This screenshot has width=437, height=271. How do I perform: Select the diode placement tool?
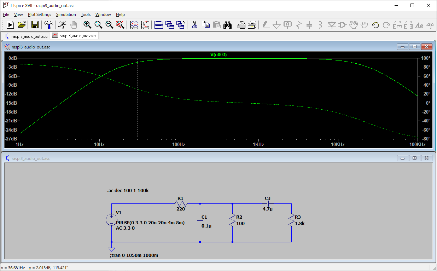pyautogui.click(x=332, y=25)
